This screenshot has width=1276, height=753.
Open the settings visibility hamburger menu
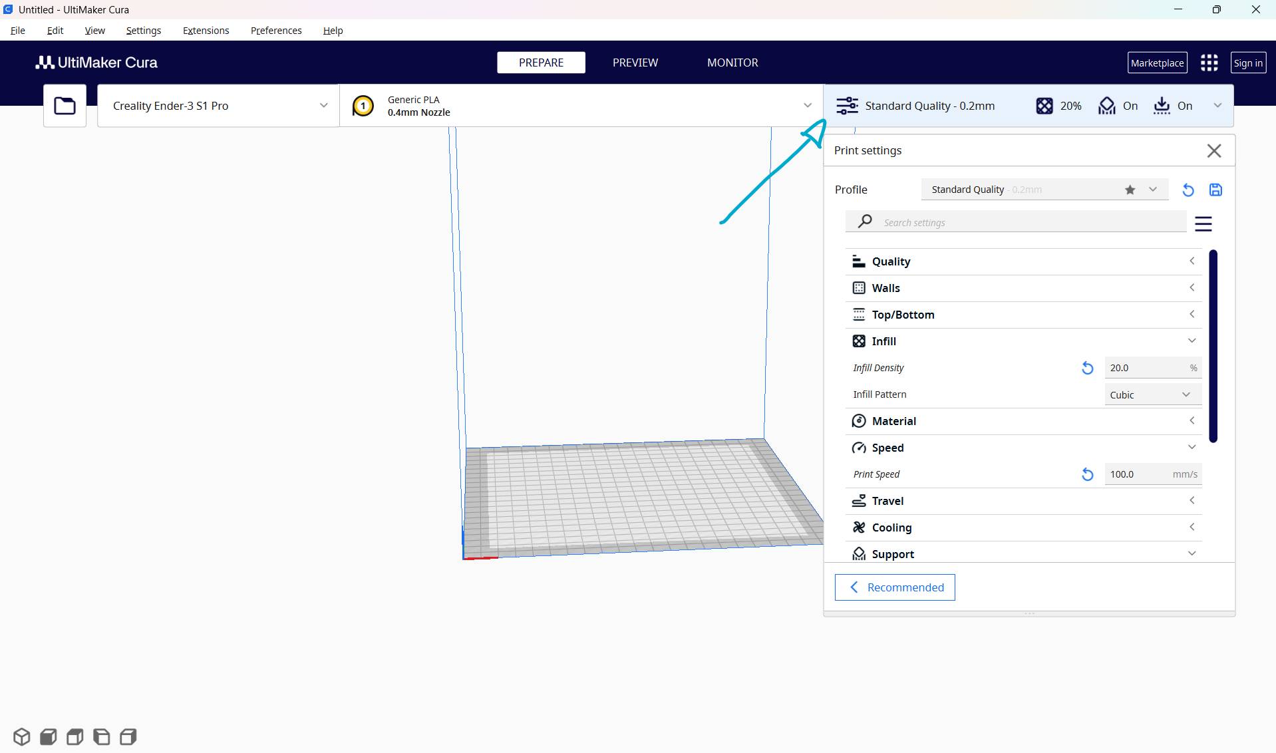(1203, 224)
